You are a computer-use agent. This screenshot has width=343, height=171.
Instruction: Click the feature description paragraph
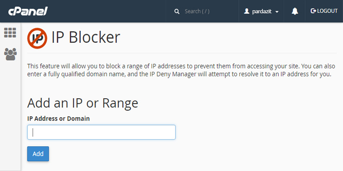coord(180,71)
